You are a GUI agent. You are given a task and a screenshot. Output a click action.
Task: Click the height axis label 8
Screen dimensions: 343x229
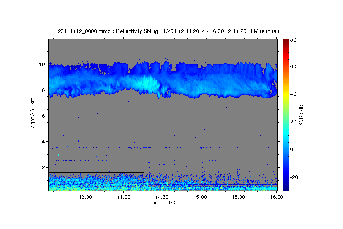(43, 90)
